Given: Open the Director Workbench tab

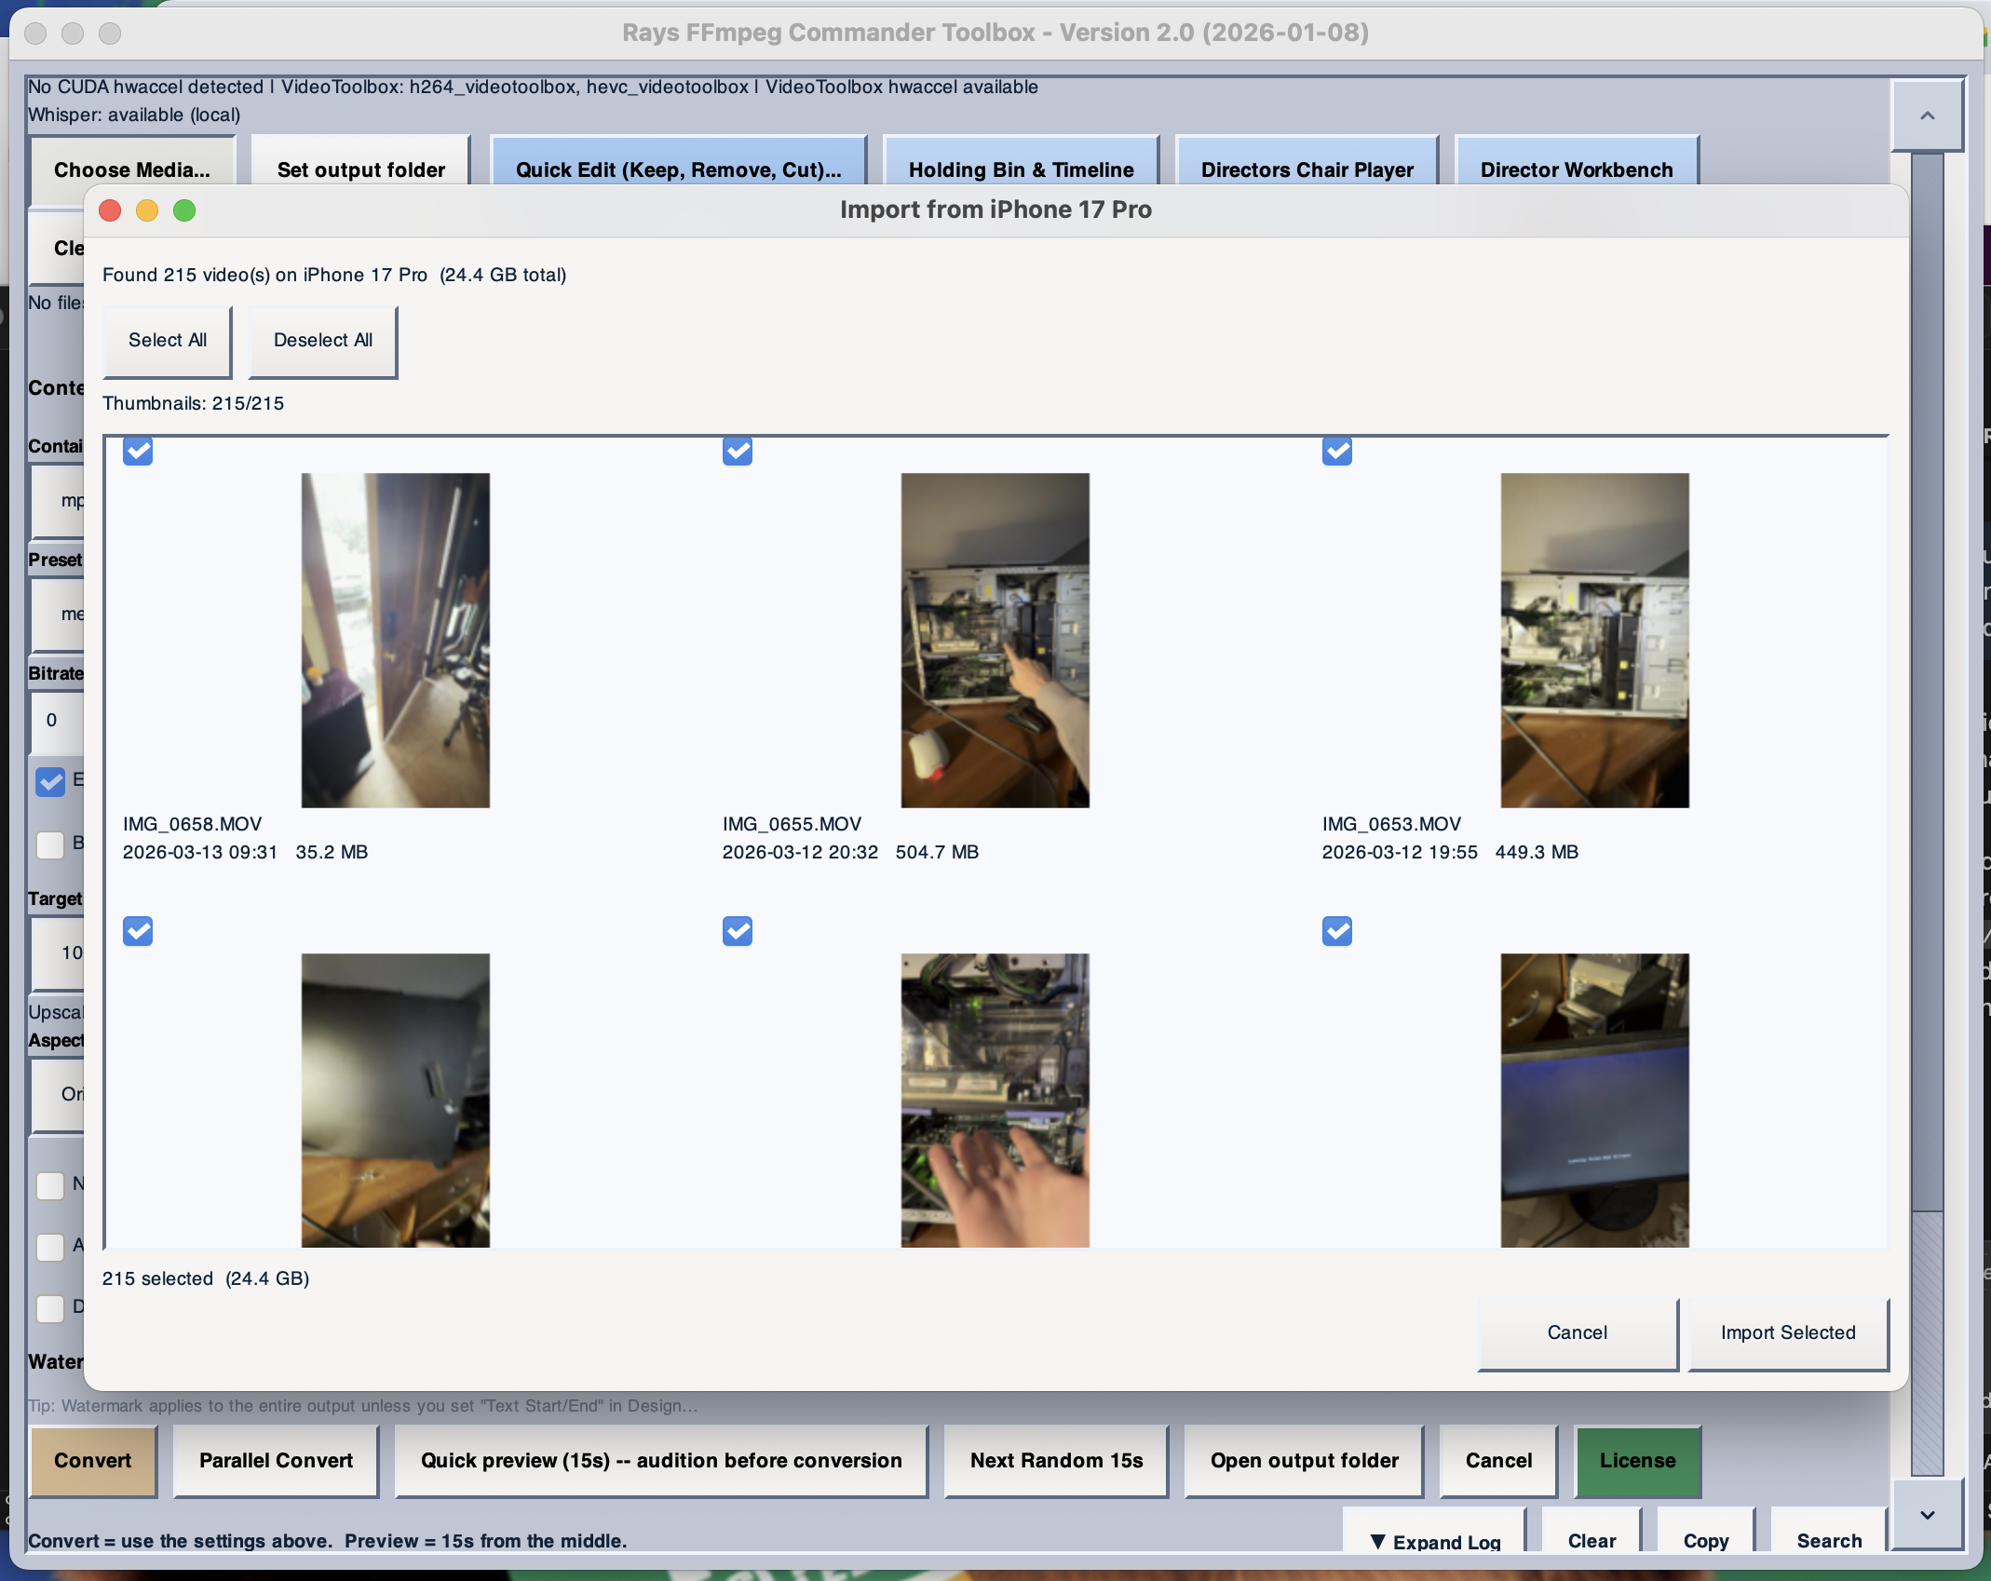Looking at the screenshot, I should click(x=1576, y=169).
